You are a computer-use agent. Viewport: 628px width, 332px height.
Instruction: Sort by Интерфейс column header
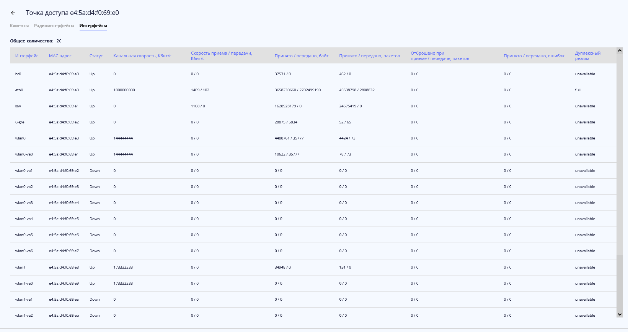27,56
